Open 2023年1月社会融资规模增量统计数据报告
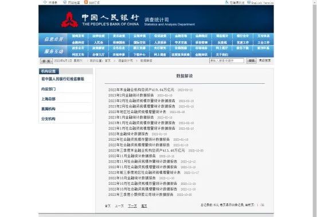The image size is (317, 217). 142,129
